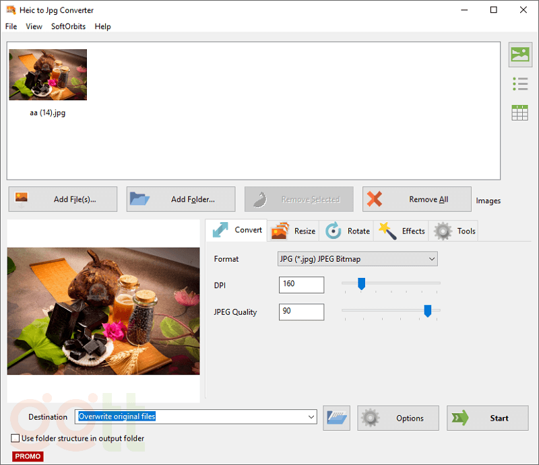Image resolution: width=539 pixels, height=465 pixels.
Task: Click the Remove All button
Action: coord(416,199)
